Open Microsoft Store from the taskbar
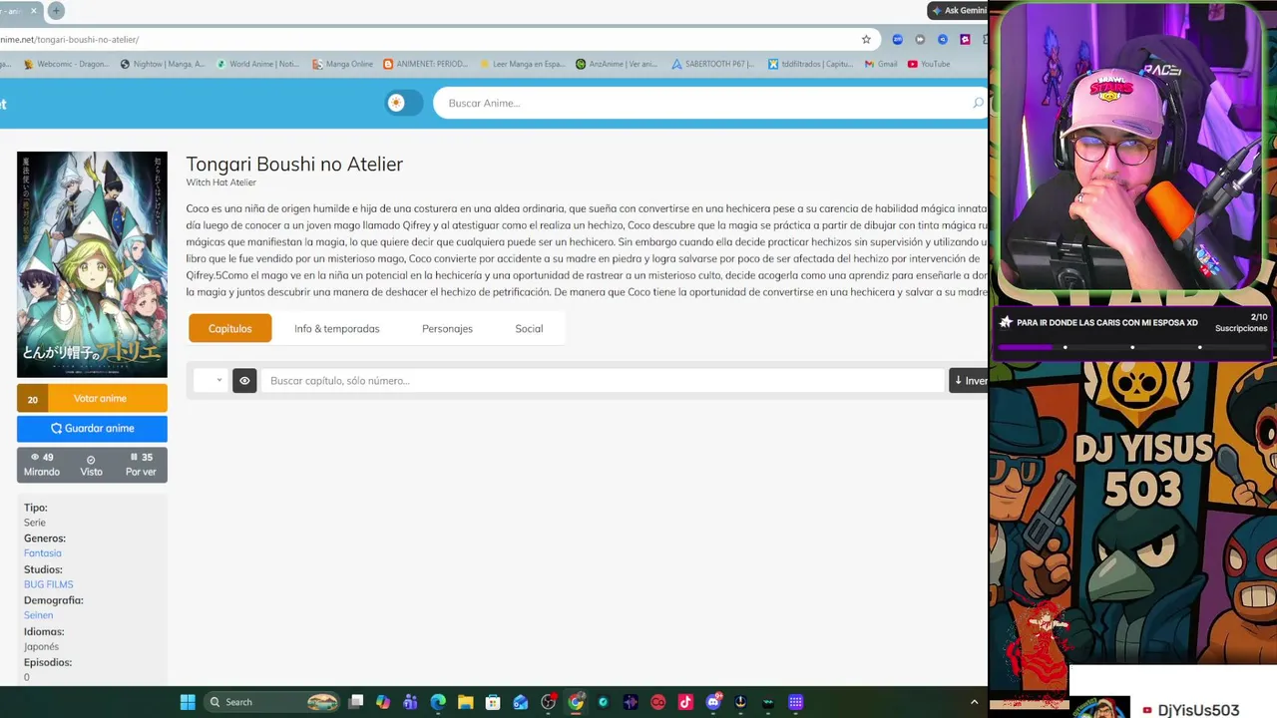This screenshot has width=1277, height=718. [x=493, y=702]
